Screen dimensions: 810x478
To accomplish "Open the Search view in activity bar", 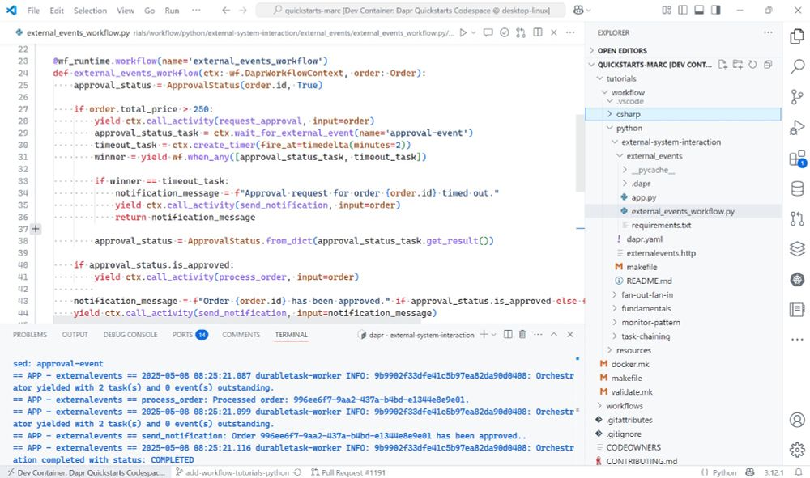I will click(x=797, y=66).
